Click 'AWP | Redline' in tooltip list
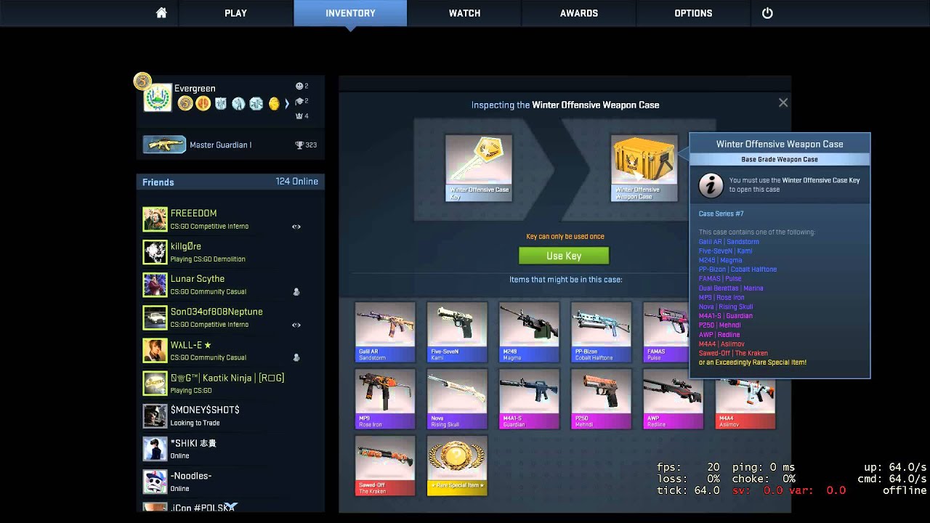Screen dimensions: 930x523 point(719,334)
